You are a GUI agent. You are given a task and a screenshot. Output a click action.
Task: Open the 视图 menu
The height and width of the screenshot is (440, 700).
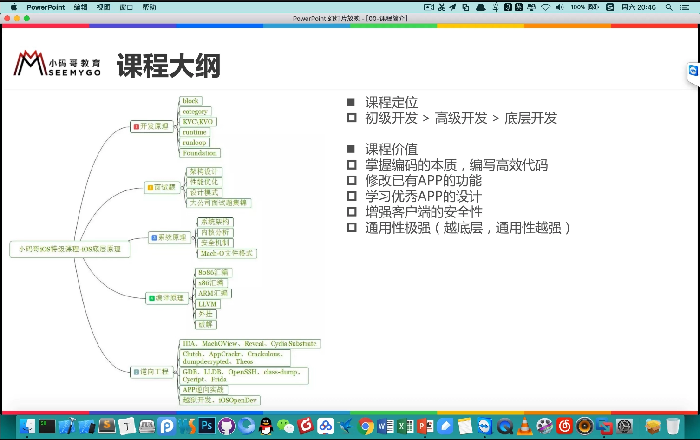tap(103, 7)
